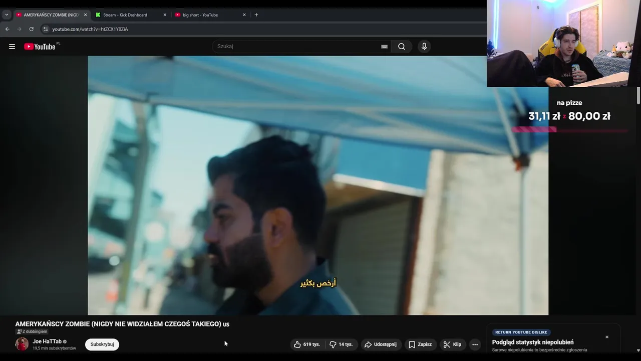Click the video title AMERYKAŃSCY ZOMBIE
Screen dimensions: 641x361
[122, 324]
